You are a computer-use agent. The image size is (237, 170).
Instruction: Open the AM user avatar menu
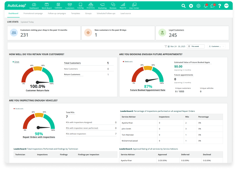[x=226, y=6]
